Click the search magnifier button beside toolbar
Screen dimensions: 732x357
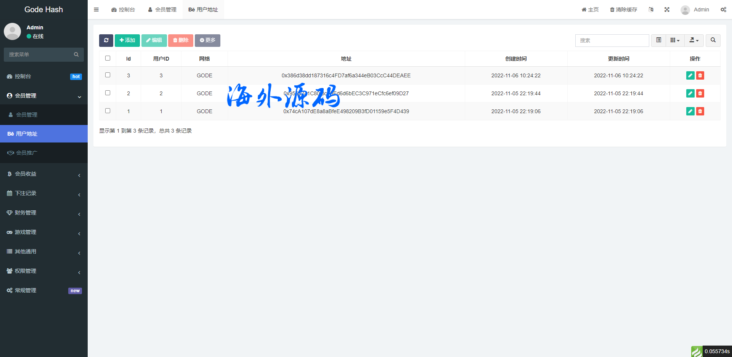[713, 40]
